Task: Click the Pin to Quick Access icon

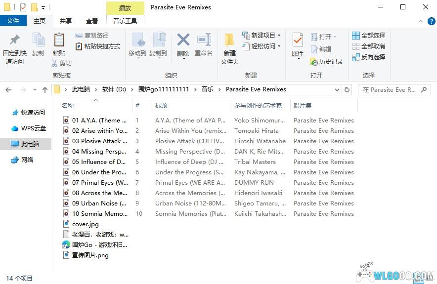Action: 15,40
